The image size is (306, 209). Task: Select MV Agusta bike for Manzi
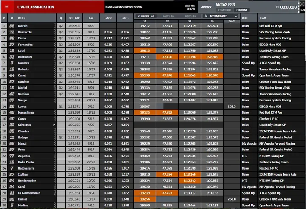pos(249,144)
